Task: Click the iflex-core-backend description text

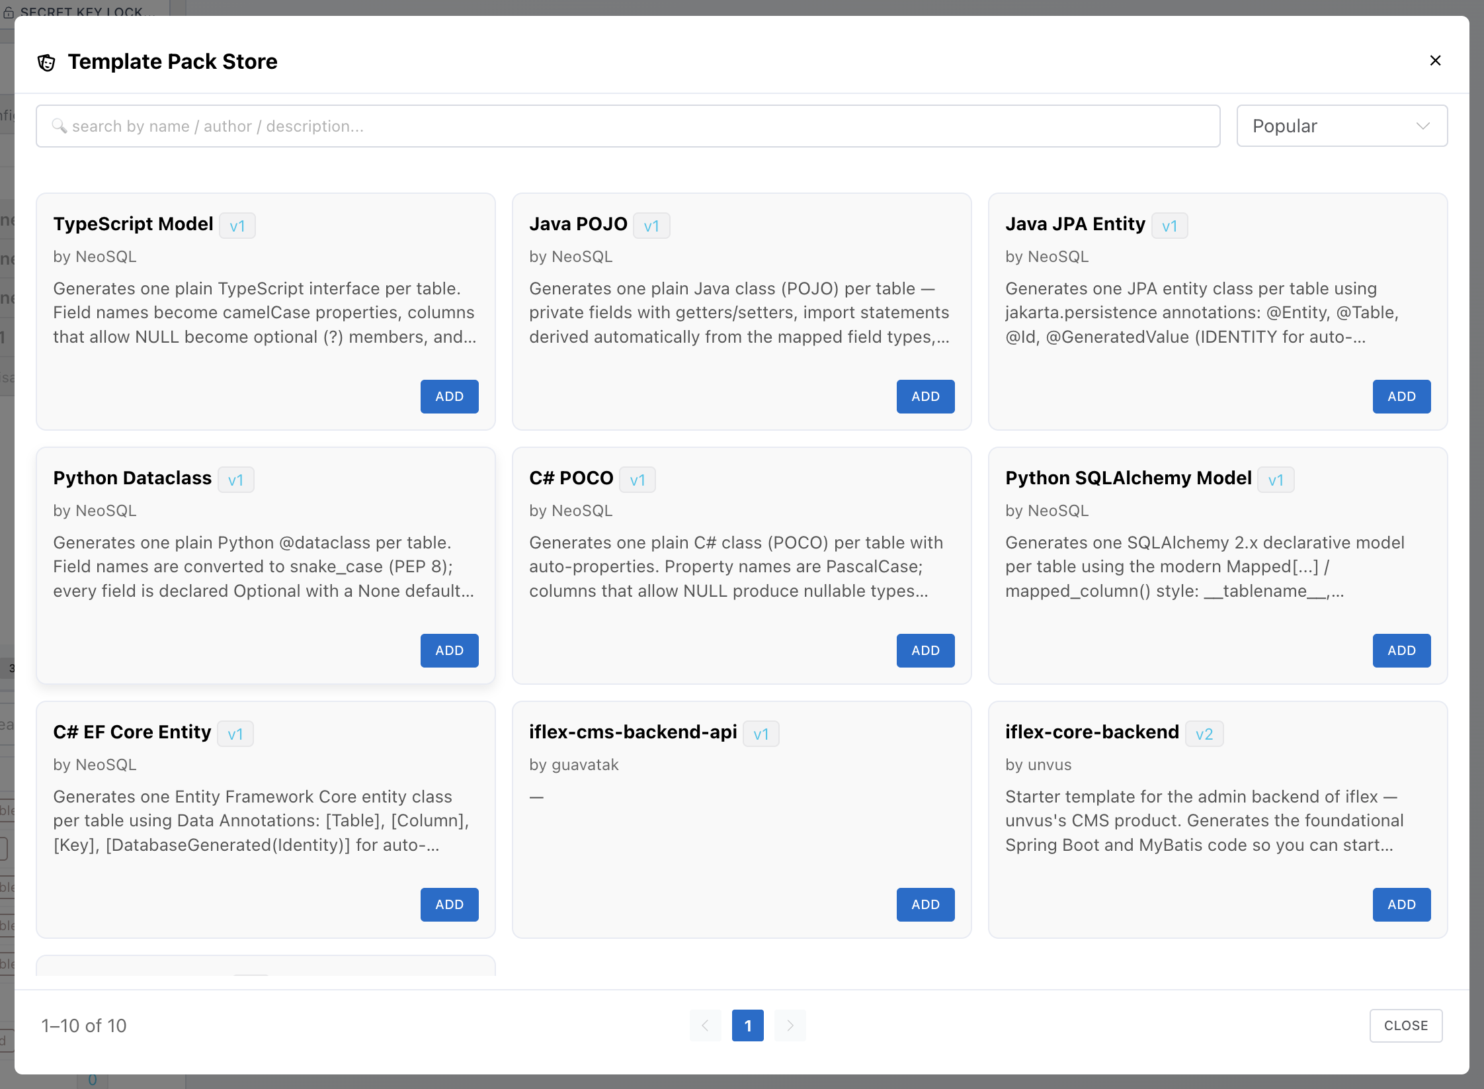Action: pyautogui.click(x=1204, y=820)
